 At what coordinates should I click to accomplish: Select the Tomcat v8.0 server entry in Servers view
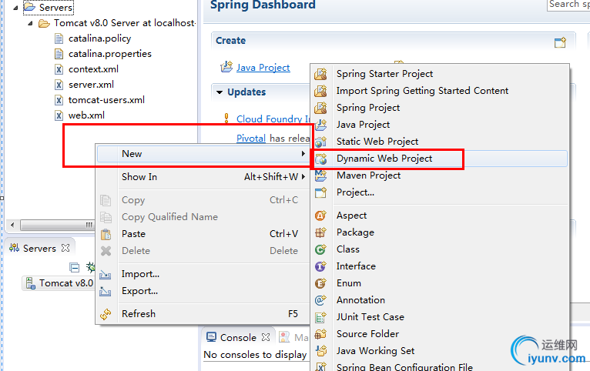click(x=59, y=283)
